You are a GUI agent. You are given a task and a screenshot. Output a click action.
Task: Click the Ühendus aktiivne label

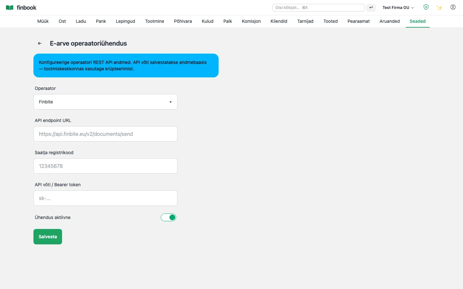pos(53,217)
